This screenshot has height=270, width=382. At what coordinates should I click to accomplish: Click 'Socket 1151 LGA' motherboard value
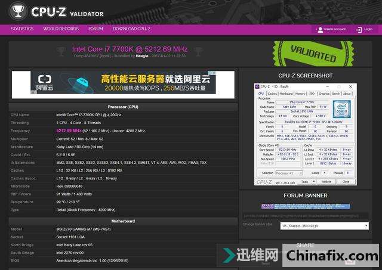click(x=70, y=237)
